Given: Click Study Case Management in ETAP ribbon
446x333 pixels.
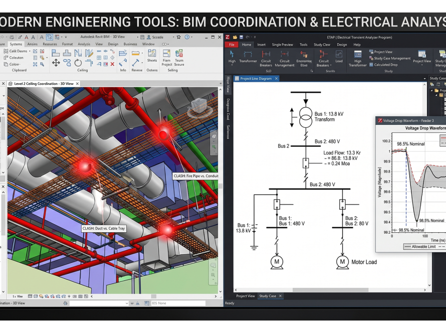Looking at the screenshot, I should pyautogui.click(x=390, y=58).
